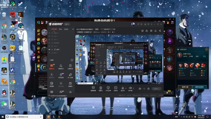This screenshot has width=211, height=119.
Task: Open the 弹幕秀 tool
Action: coord(70,84)
